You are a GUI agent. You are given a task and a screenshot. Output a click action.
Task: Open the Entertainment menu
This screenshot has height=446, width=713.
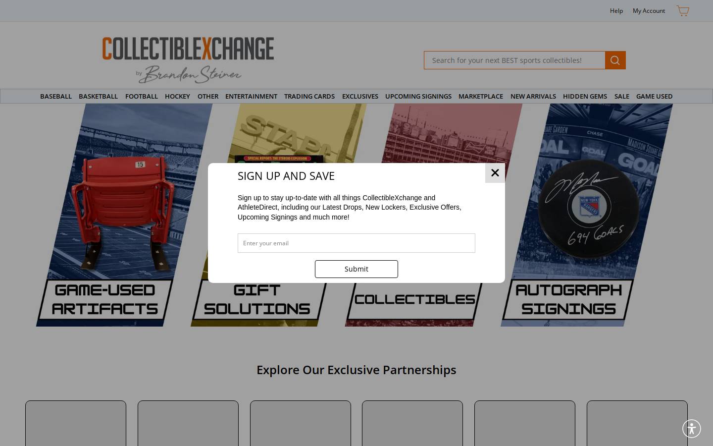tap(251, 96)
